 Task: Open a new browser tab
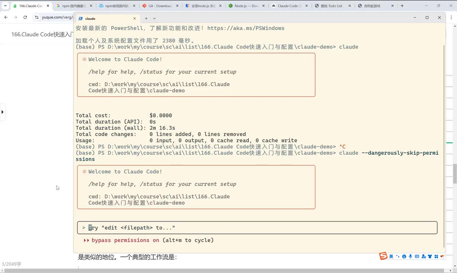(402, 6)
